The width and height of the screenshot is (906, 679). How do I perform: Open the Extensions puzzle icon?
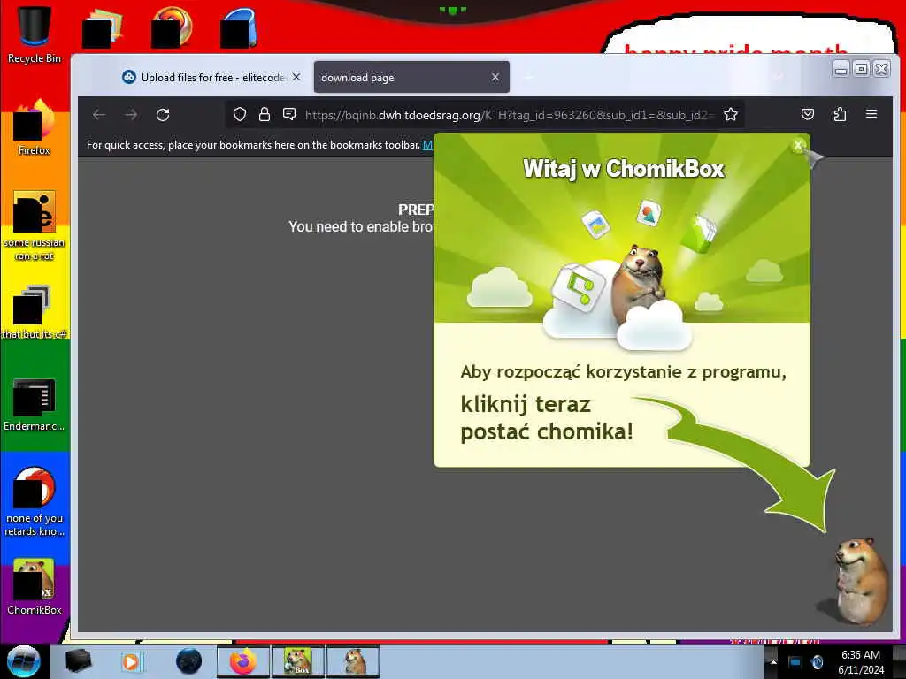coord(840,114)
